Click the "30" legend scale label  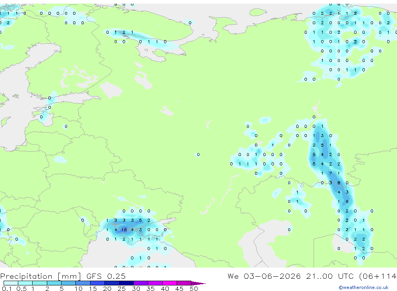pyautogui.click(x=136, y=289)
